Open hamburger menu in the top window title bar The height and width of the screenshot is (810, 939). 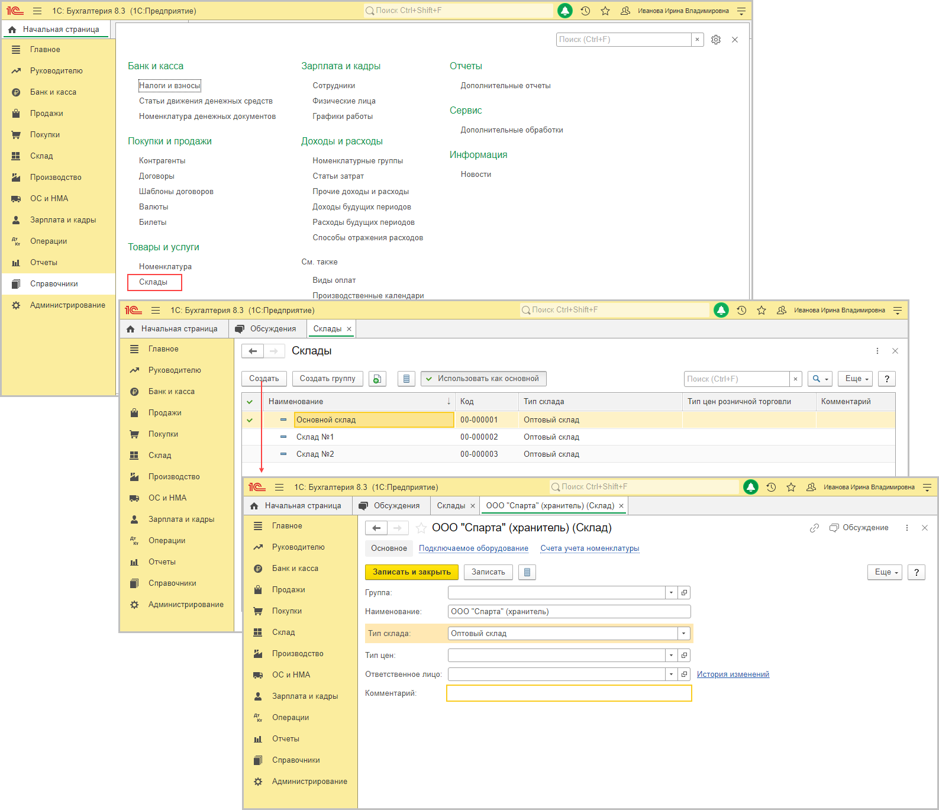click(x=37, y=11)
